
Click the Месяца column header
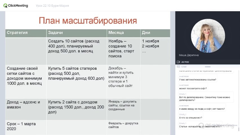(x=123, y=33)
